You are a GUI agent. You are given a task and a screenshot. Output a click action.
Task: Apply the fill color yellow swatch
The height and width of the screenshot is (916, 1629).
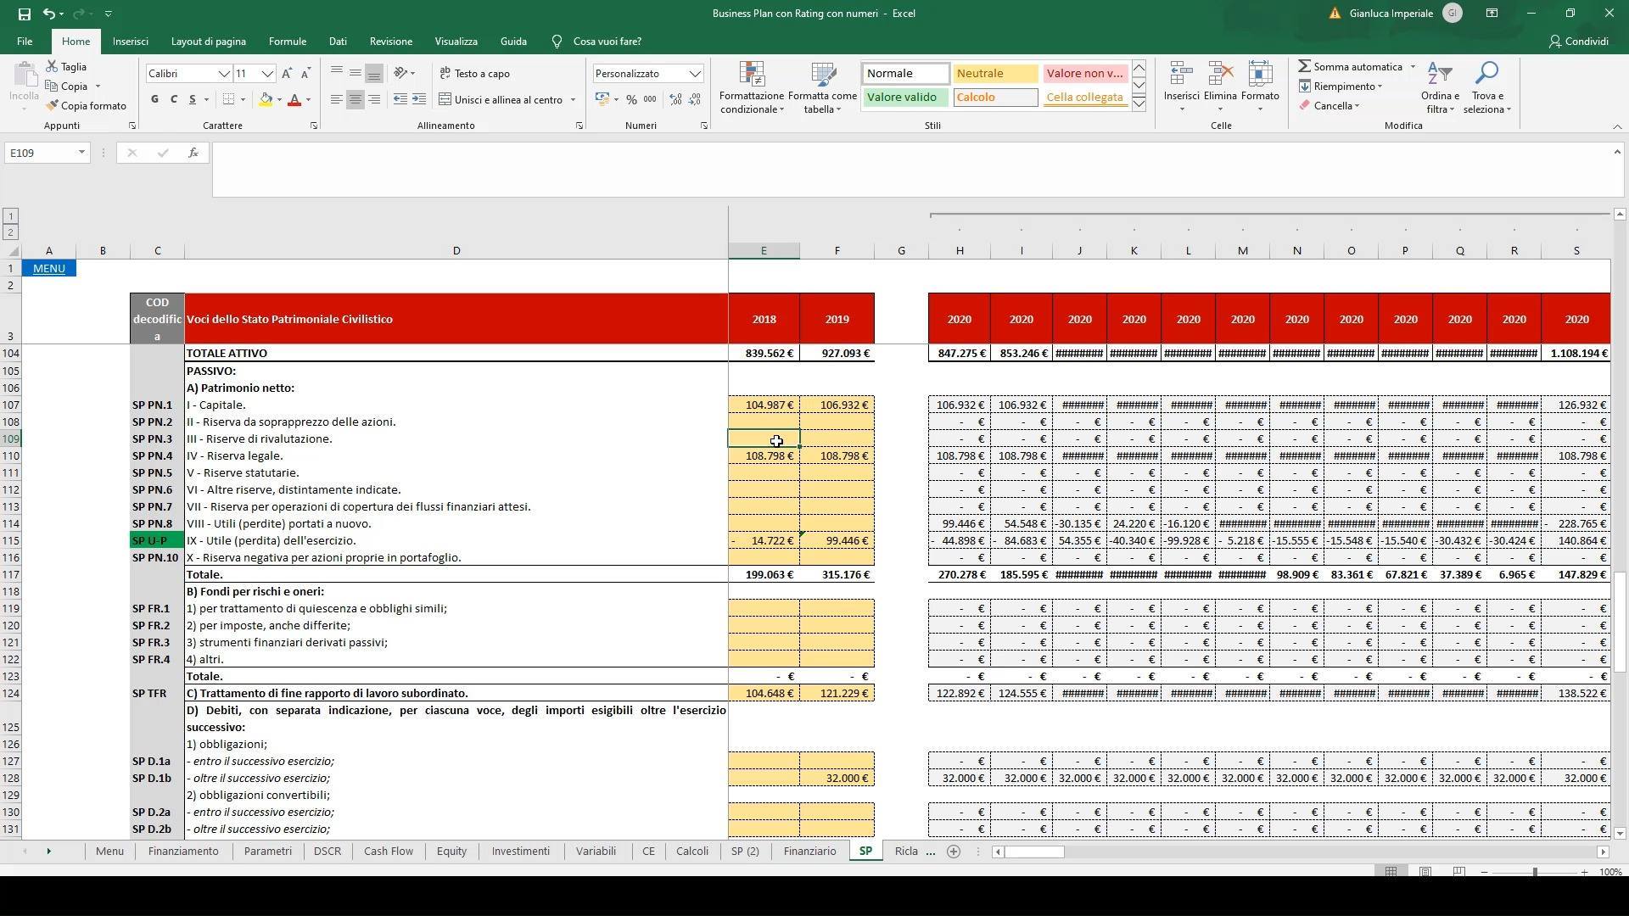(266, 100)
